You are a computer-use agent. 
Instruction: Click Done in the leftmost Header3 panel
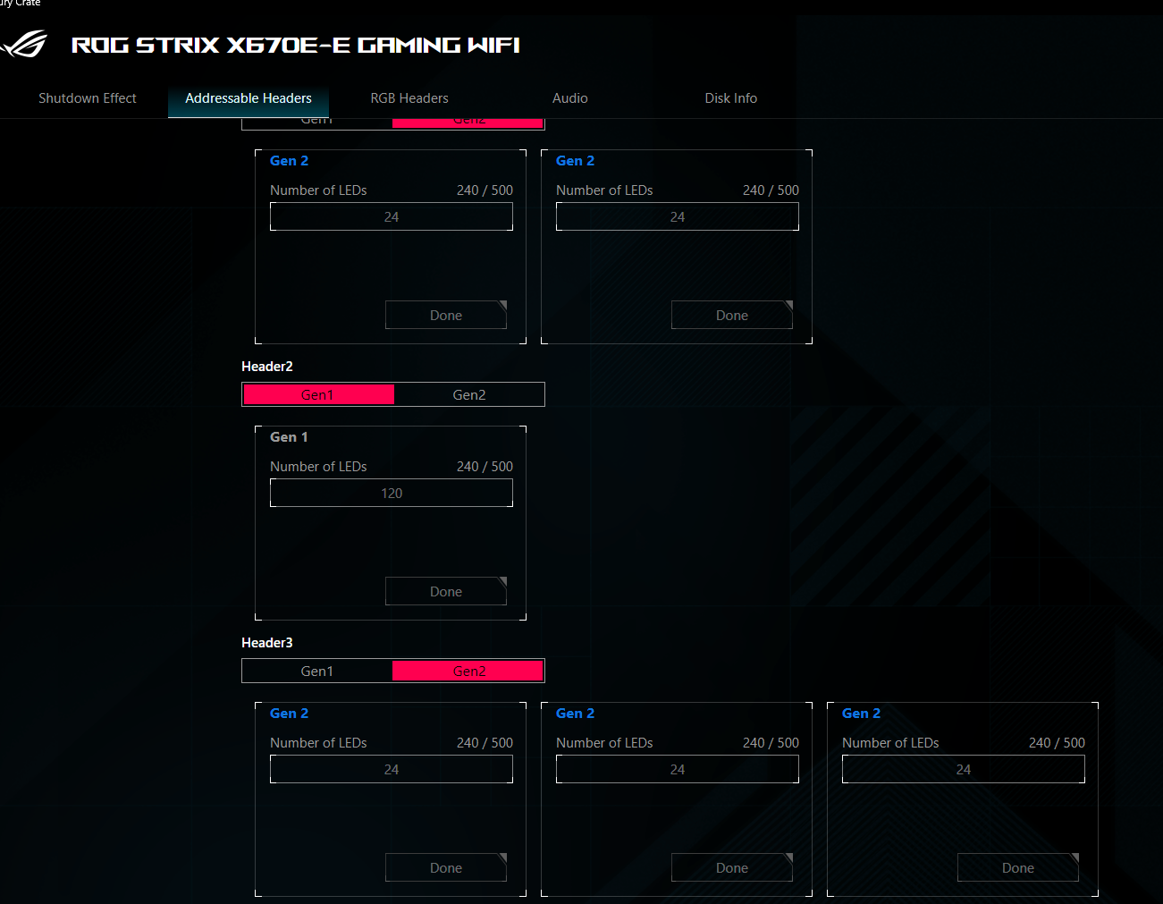(446, 867)
